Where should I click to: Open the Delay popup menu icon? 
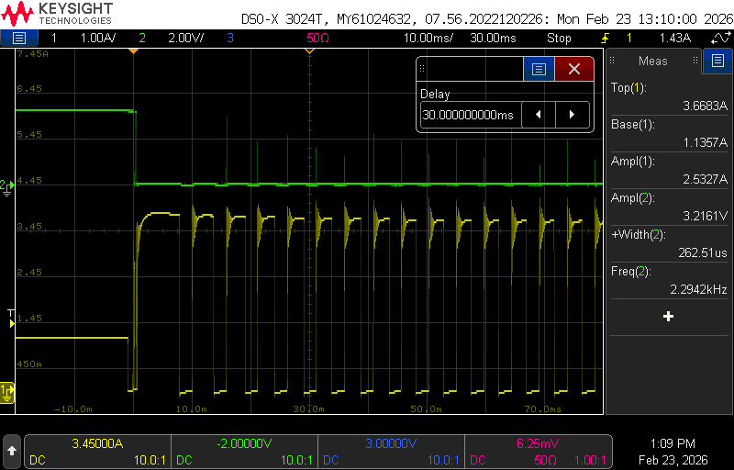pyautogui.click(x=539, y=69)
